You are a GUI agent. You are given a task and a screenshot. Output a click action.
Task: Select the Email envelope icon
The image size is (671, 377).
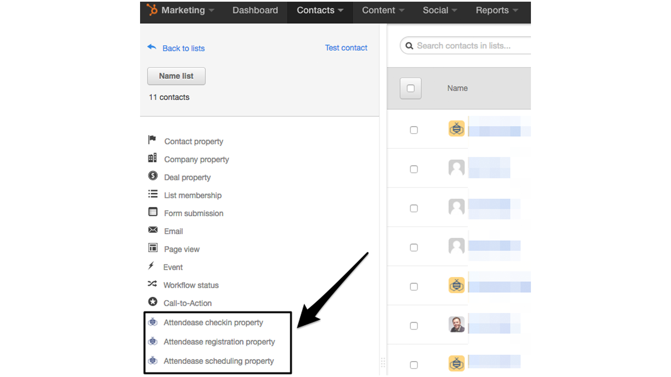[153, 230]
